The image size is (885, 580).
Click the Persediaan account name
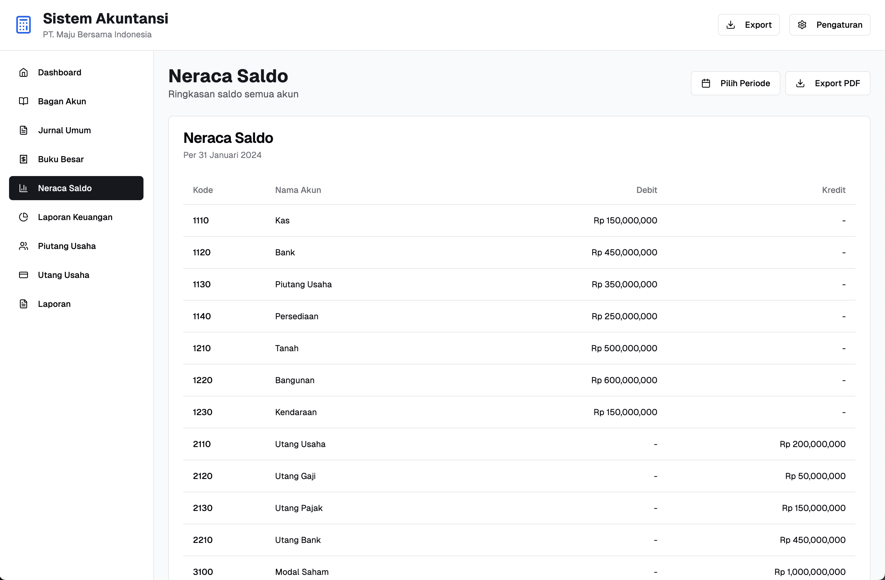(x=297, y=317)
